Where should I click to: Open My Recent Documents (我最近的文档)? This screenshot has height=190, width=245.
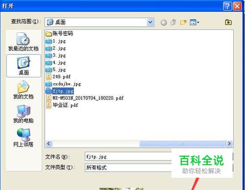click(x=23, y=42)
